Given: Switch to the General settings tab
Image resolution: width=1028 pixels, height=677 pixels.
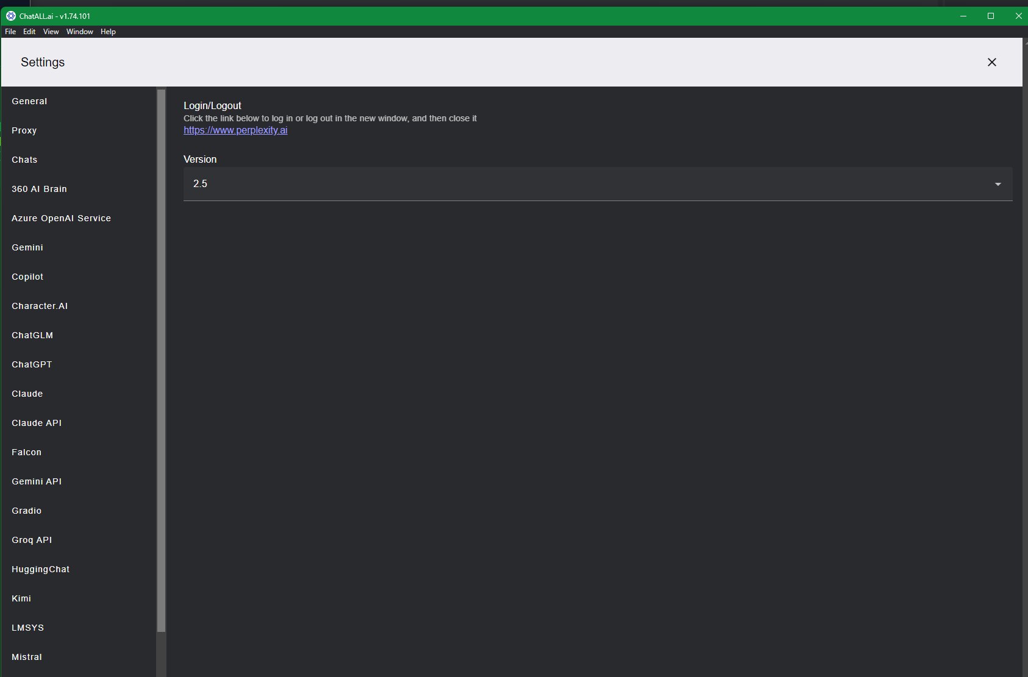Looking at the screenshot, I should pyautogui.click(x=78, y=101).
